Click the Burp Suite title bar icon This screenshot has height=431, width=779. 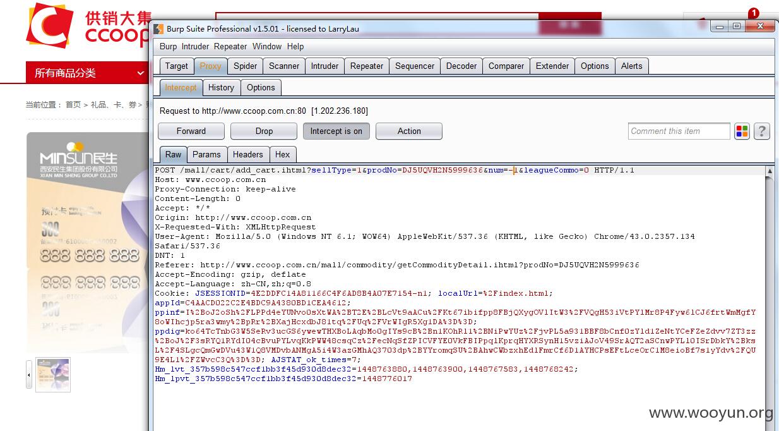[x=158, y=28]
